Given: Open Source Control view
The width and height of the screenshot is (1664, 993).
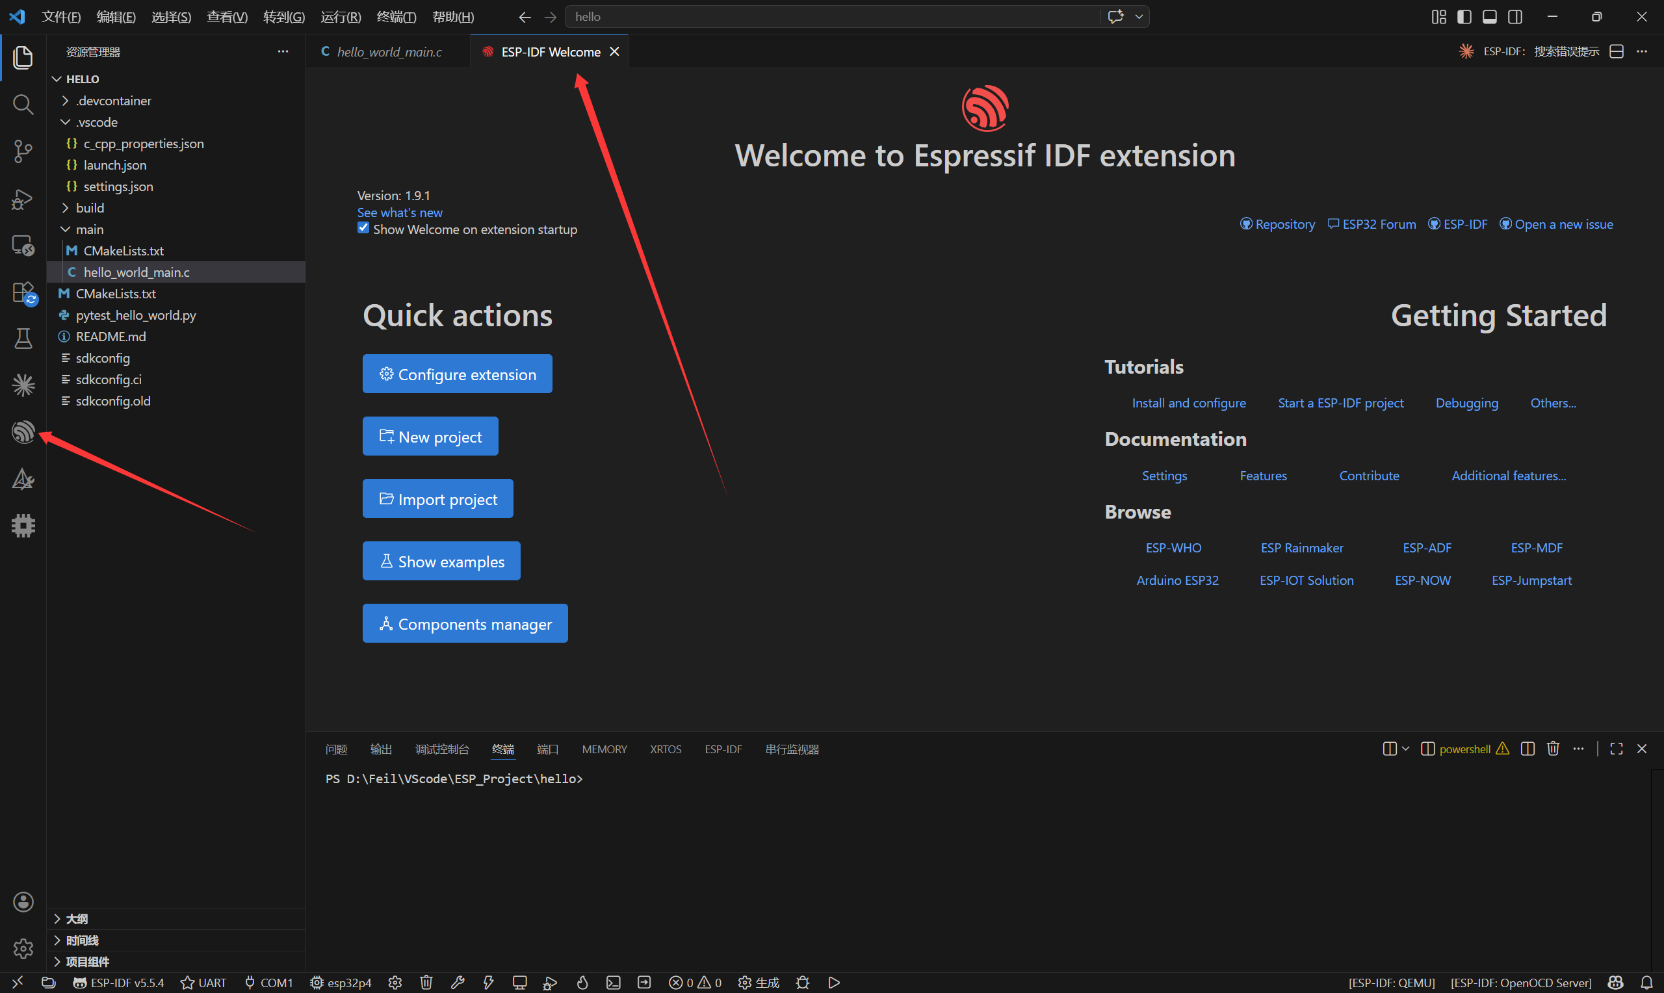Looking at the screenshot, I should pos(23,151).
